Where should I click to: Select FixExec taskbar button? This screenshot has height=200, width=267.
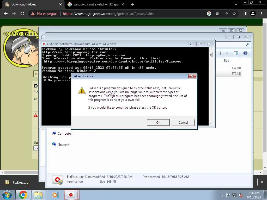(71, 195)
